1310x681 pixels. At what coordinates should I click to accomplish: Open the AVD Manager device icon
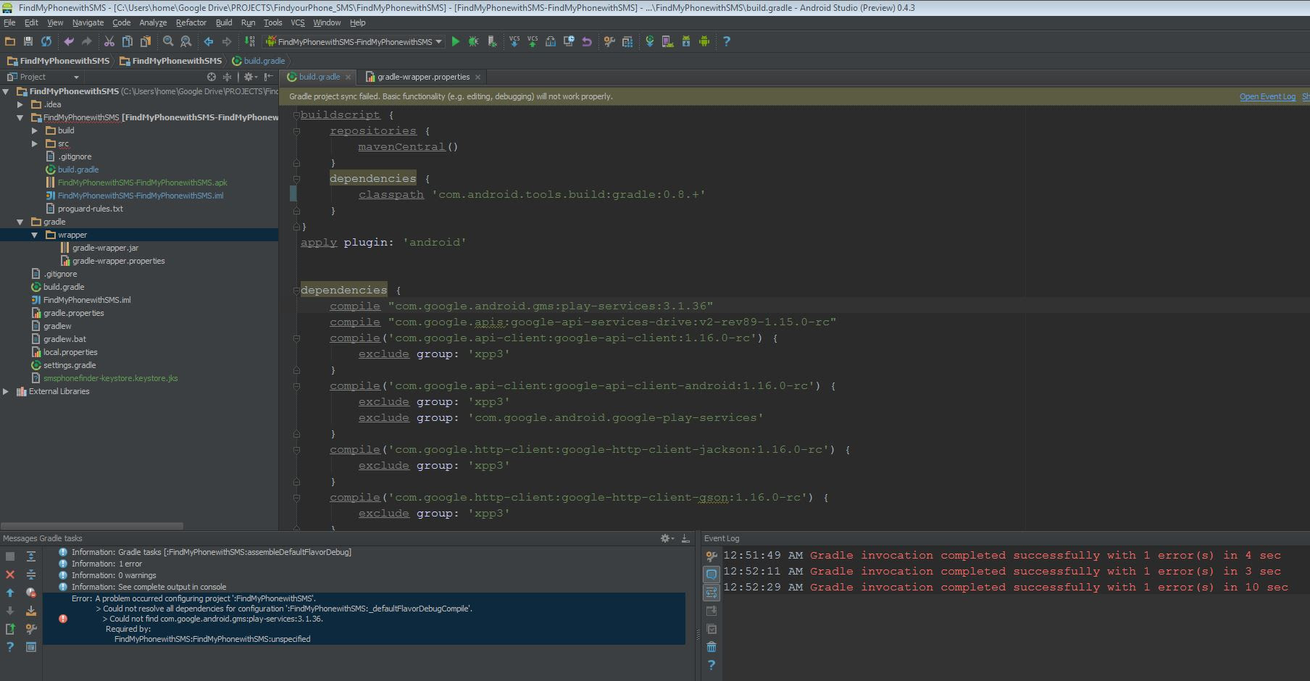[x=668, y=41]
